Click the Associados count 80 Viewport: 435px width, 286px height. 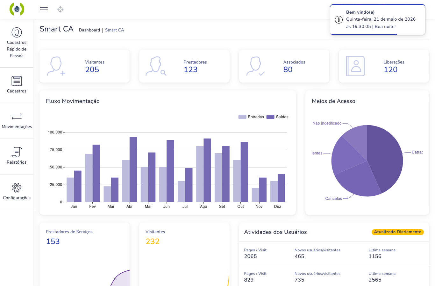pos(288,70)
